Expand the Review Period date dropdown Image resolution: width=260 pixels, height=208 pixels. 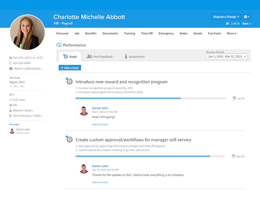(227, 57)
